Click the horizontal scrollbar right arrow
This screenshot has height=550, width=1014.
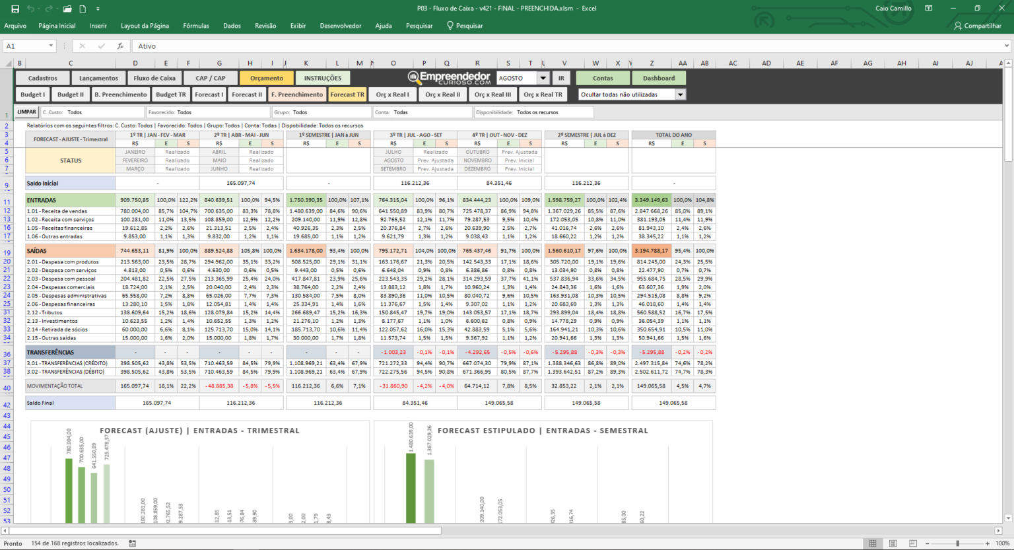(998, 530)
